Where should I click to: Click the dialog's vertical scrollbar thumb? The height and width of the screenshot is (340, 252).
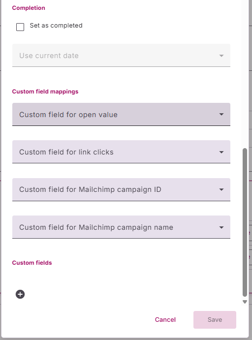point(245,222)
